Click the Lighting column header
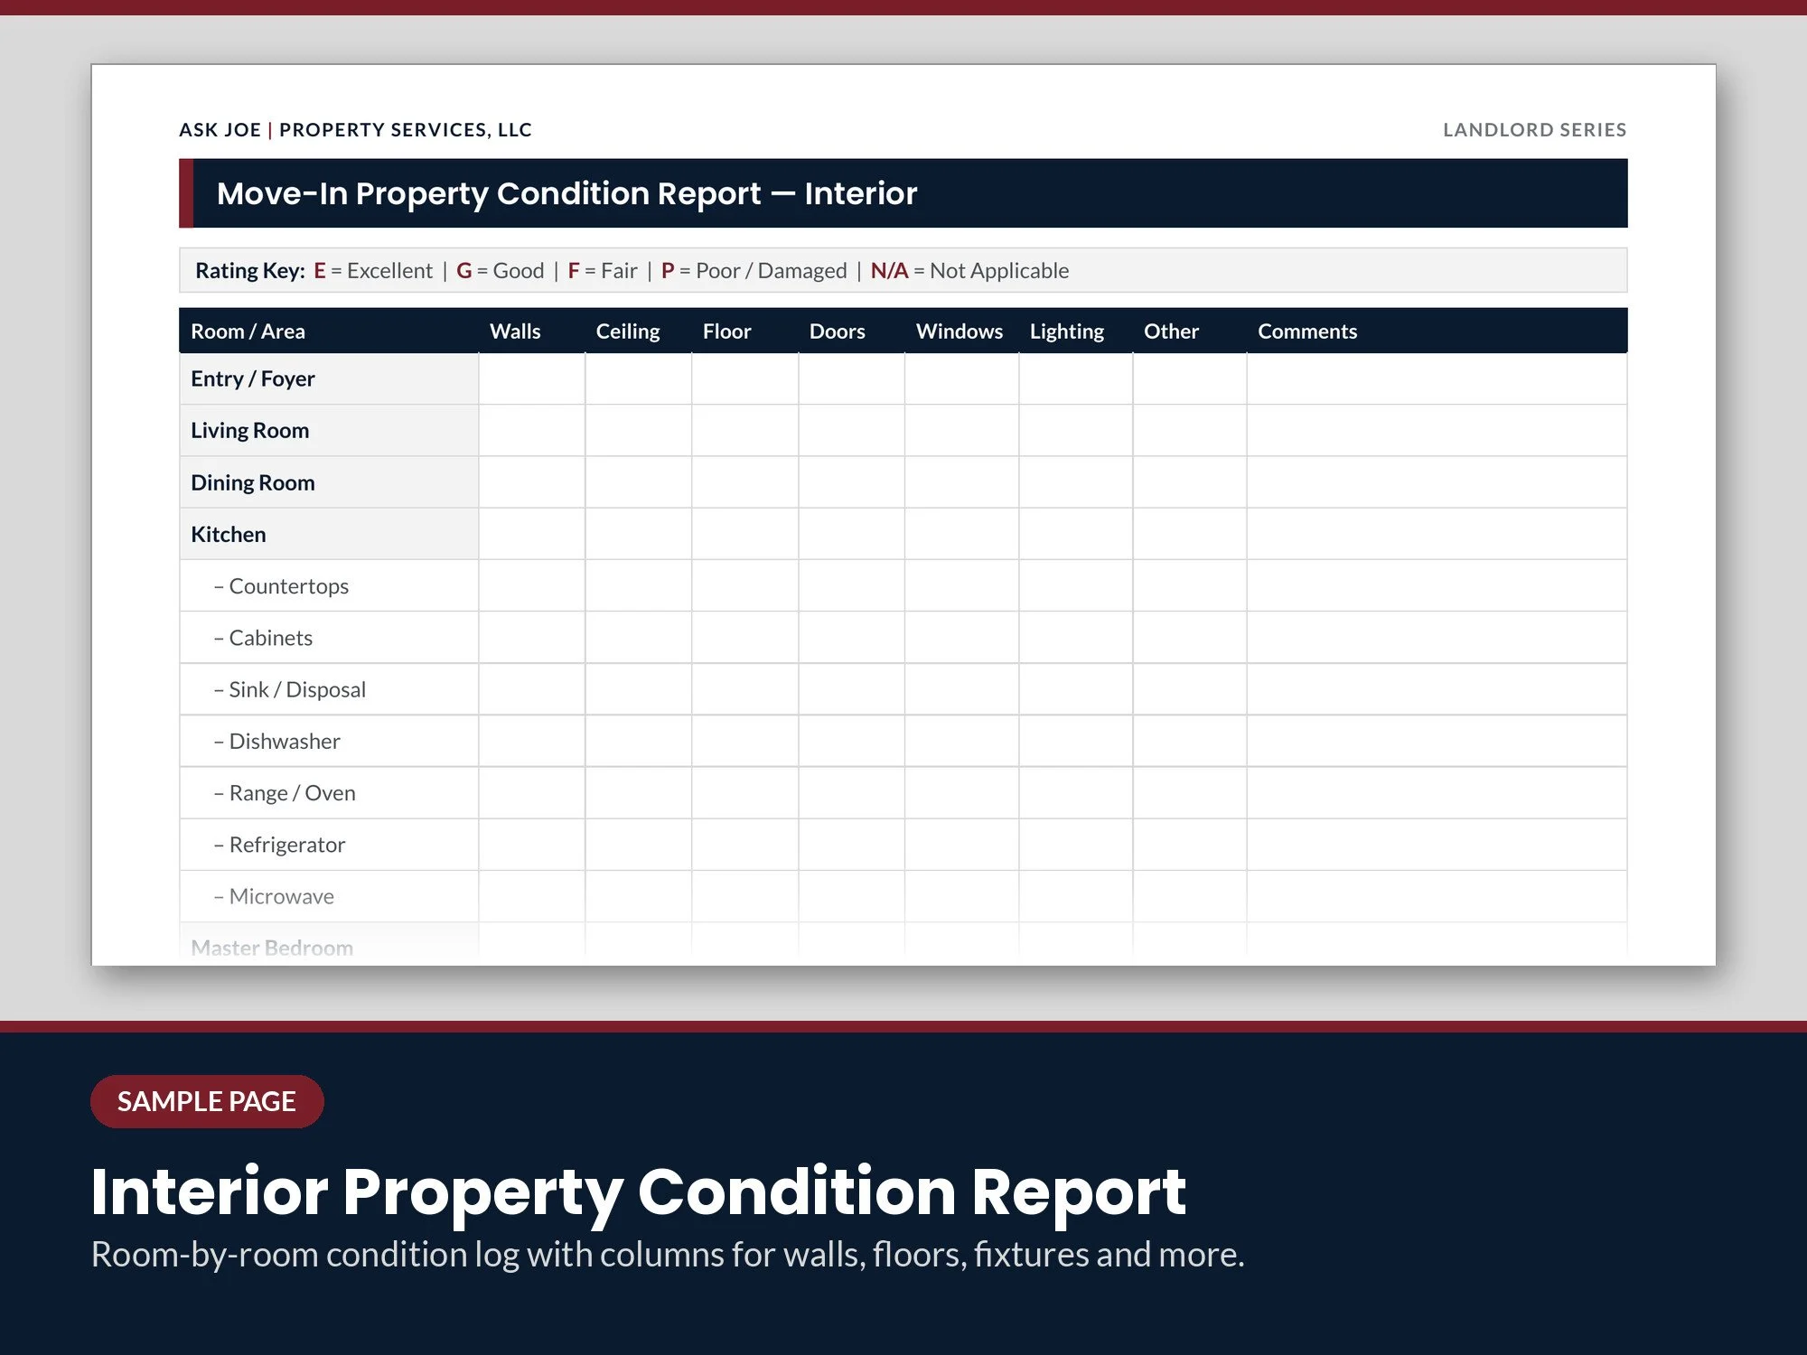 point(1067,331)
